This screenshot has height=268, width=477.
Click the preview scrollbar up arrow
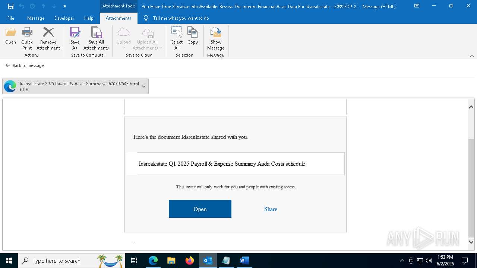(x=471, y=107)
